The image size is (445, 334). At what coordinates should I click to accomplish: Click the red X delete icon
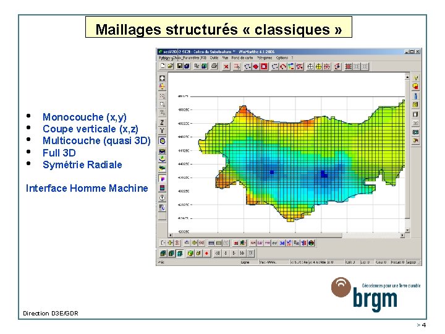pyautogui.click(x=226, y=67)
